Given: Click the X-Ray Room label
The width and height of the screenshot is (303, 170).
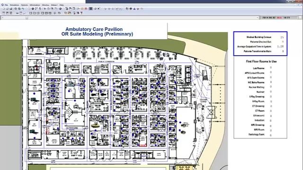Looking at the screenshot, I should 258,102.
